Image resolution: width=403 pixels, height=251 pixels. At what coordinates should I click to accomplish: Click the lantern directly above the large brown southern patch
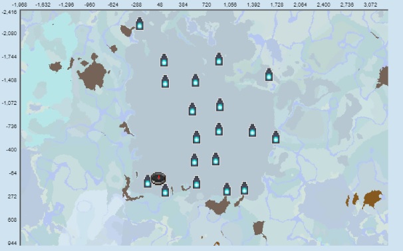(227, 189)
